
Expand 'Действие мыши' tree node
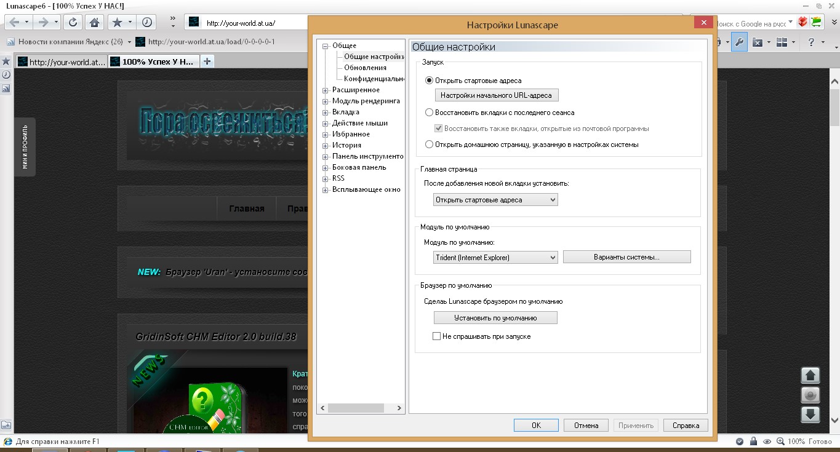point(326,123)
